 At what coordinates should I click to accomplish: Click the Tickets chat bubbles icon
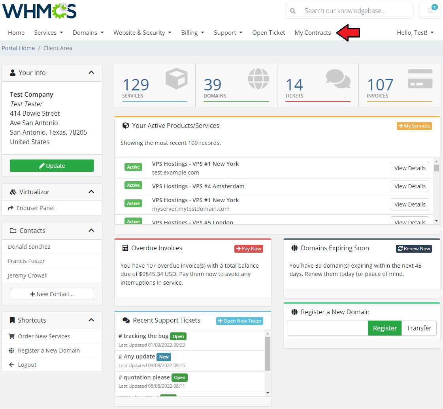338,79
